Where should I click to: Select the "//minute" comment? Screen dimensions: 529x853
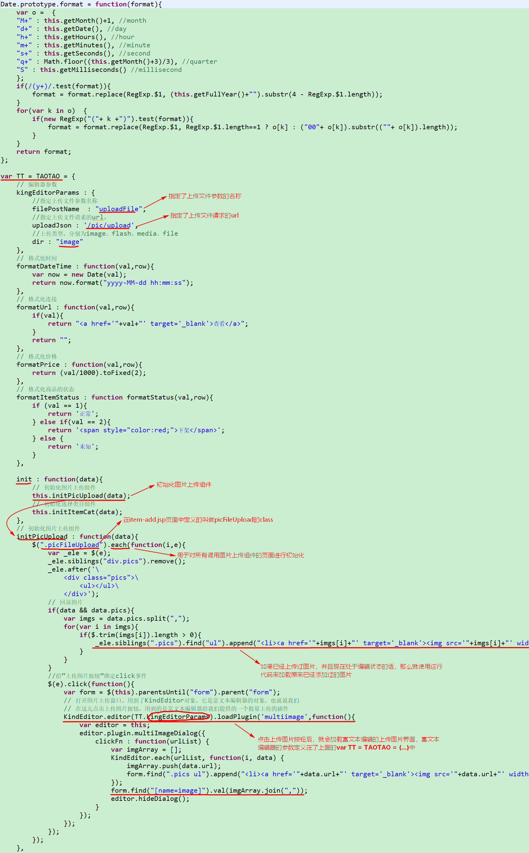134,45
